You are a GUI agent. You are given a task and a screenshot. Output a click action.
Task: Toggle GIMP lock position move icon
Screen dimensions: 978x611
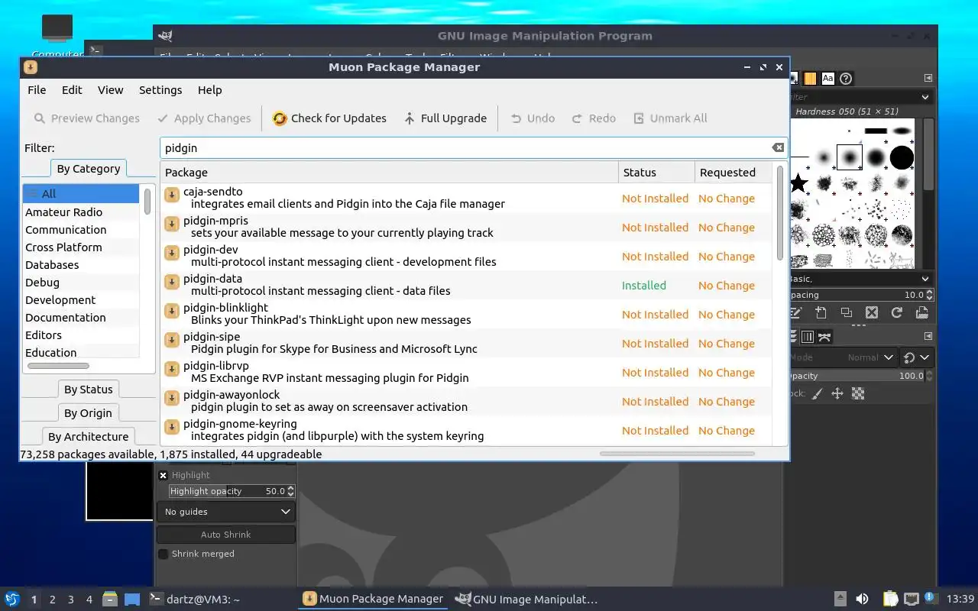point(837,393)
